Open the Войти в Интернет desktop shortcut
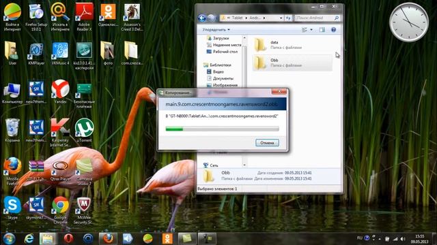Image resolution: width=437 pixels, height=245 pixels. [12, 17]
